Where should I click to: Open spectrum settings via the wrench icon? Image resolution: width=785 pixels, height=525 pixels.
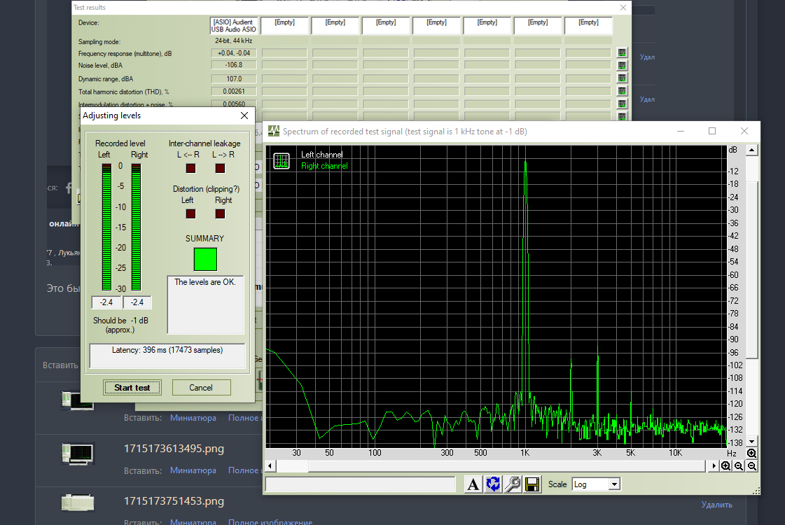click(x=512, y=484)
